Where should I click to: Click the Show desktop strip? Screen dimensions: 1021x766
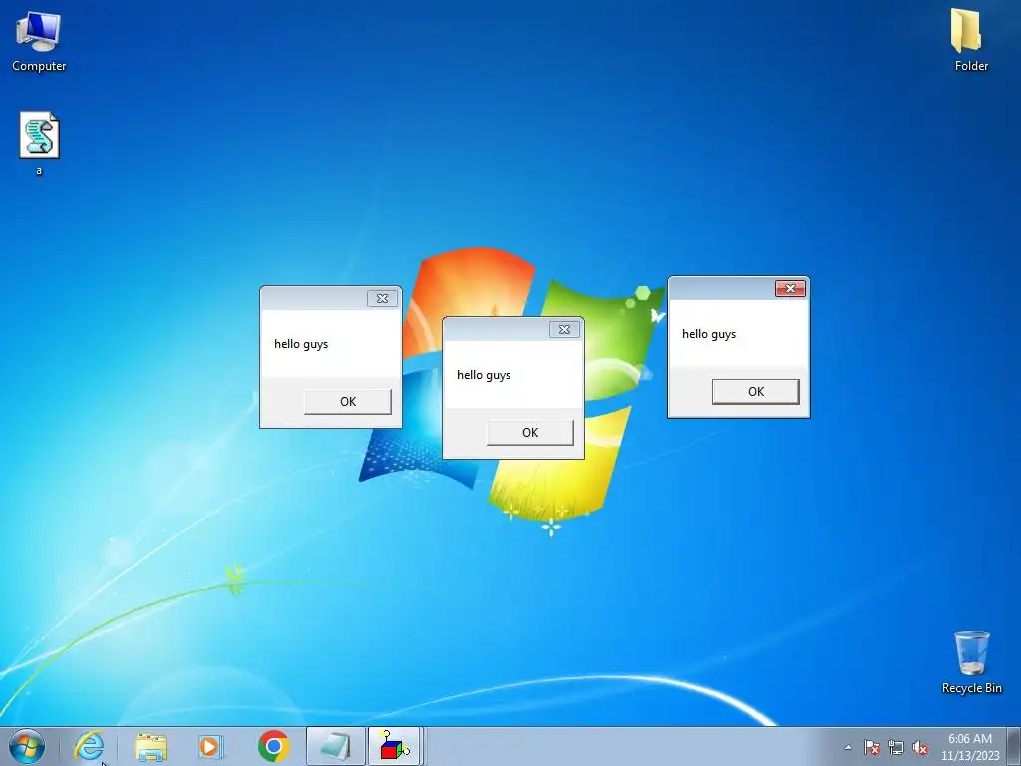point(1014,746)
